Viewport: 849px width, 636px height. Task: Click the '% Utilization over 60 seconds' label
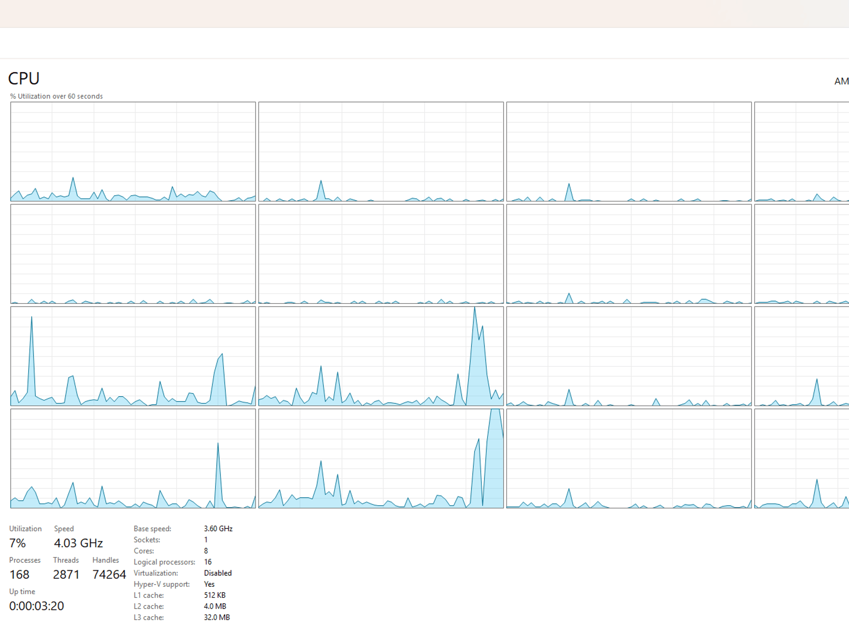point(56,96)
